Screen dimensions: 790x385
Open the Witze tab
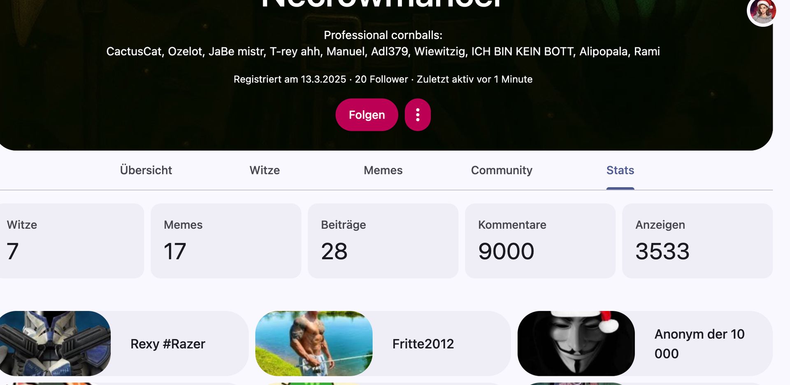tap(265, 170)
